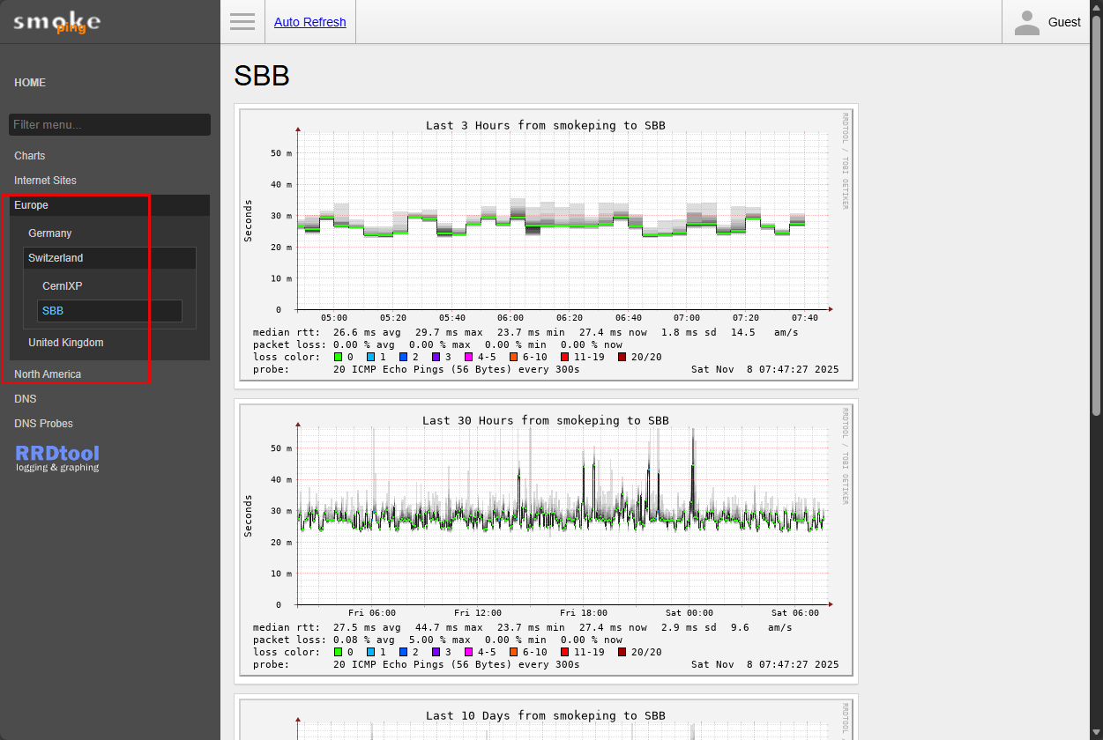Click the Guest user avatar icon

coord(1026,23)
